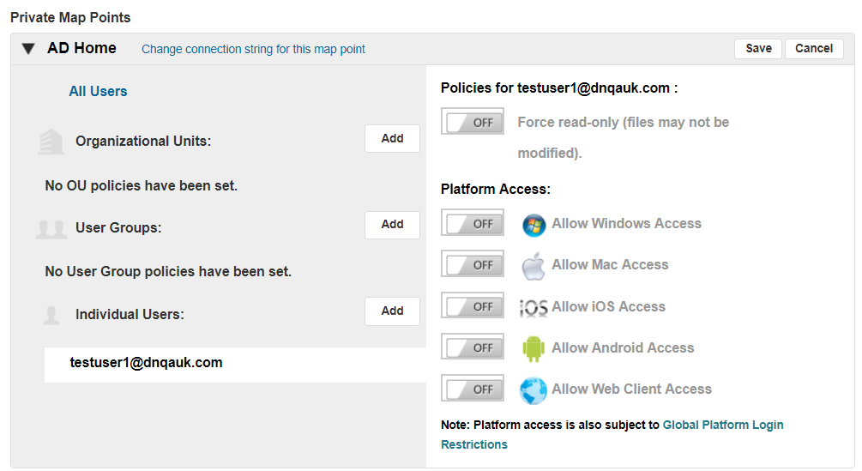Select All Users in the policy list
This screenshot has width=862, height=471.
pyautogui.click(x=98, y=91)
